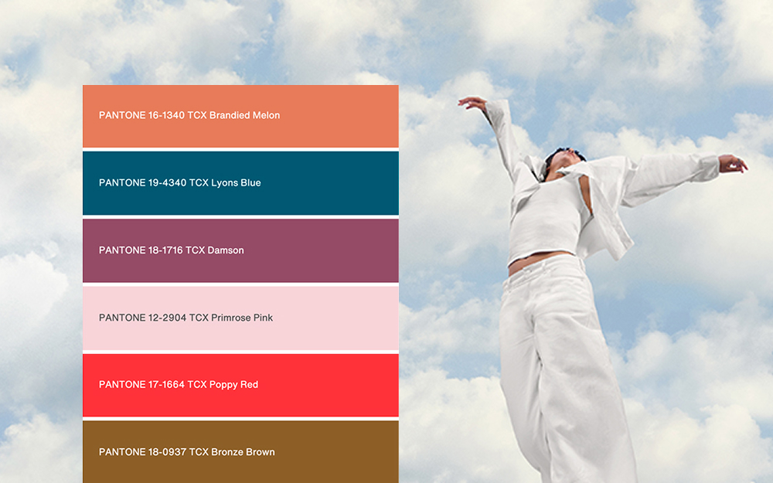Click the 'PANTONE 16-1340 TCX Brandied Melon' text
The image size is (773, 483).
click(x=189, y=115)
